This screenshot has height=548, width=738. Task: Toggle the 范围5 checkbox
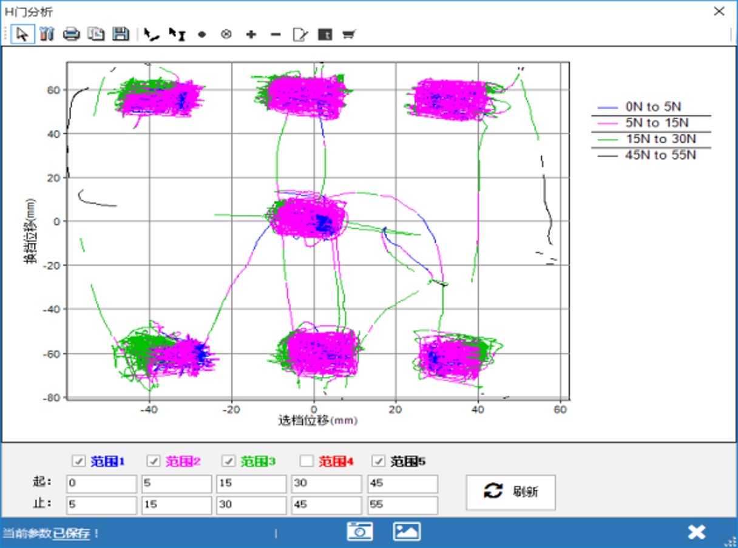click(379, 461)
